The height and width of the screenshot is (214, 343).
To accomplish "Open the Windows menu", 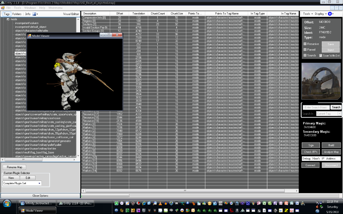I will point(30,8).
